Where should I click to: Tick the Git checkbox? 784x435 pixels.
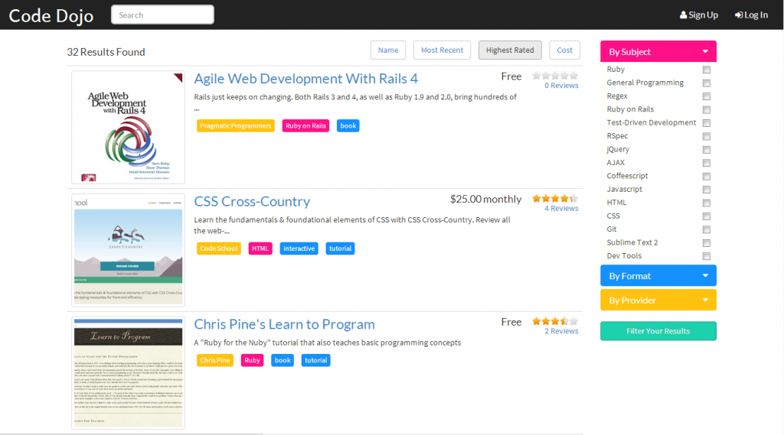[707, 230]
